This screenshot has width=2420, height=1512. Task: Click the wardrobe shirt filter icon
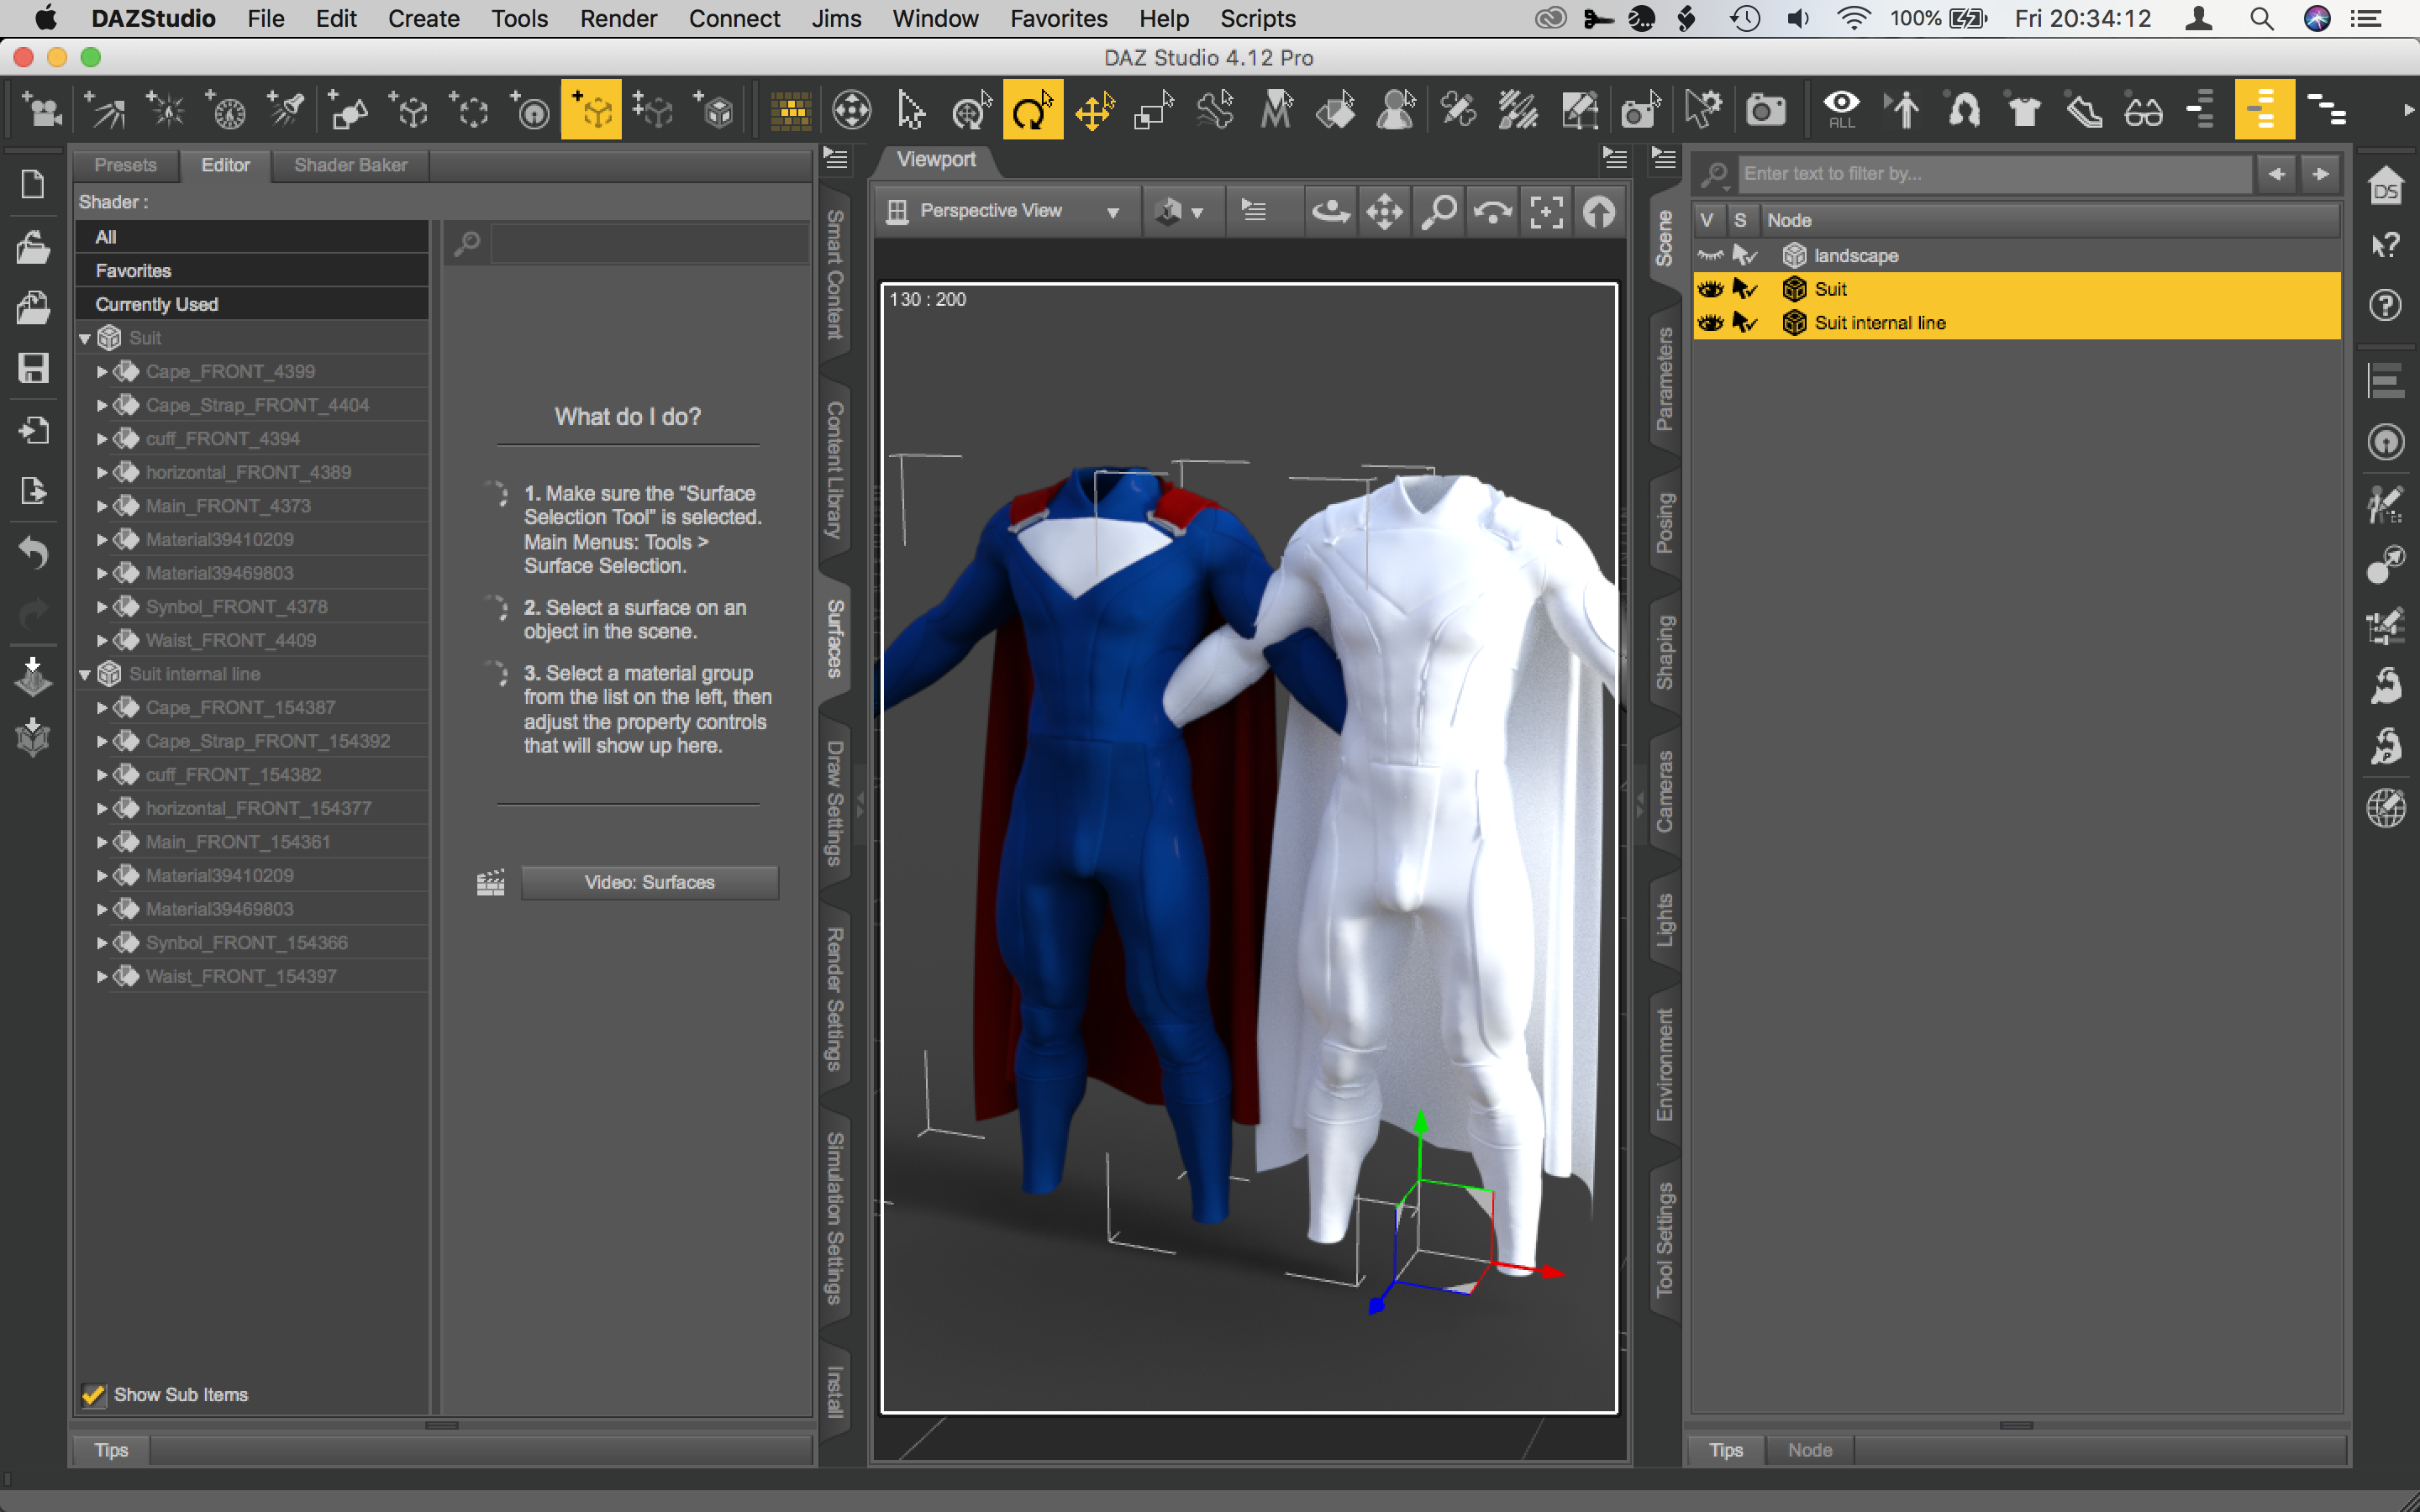click(x=2023, y=110)
